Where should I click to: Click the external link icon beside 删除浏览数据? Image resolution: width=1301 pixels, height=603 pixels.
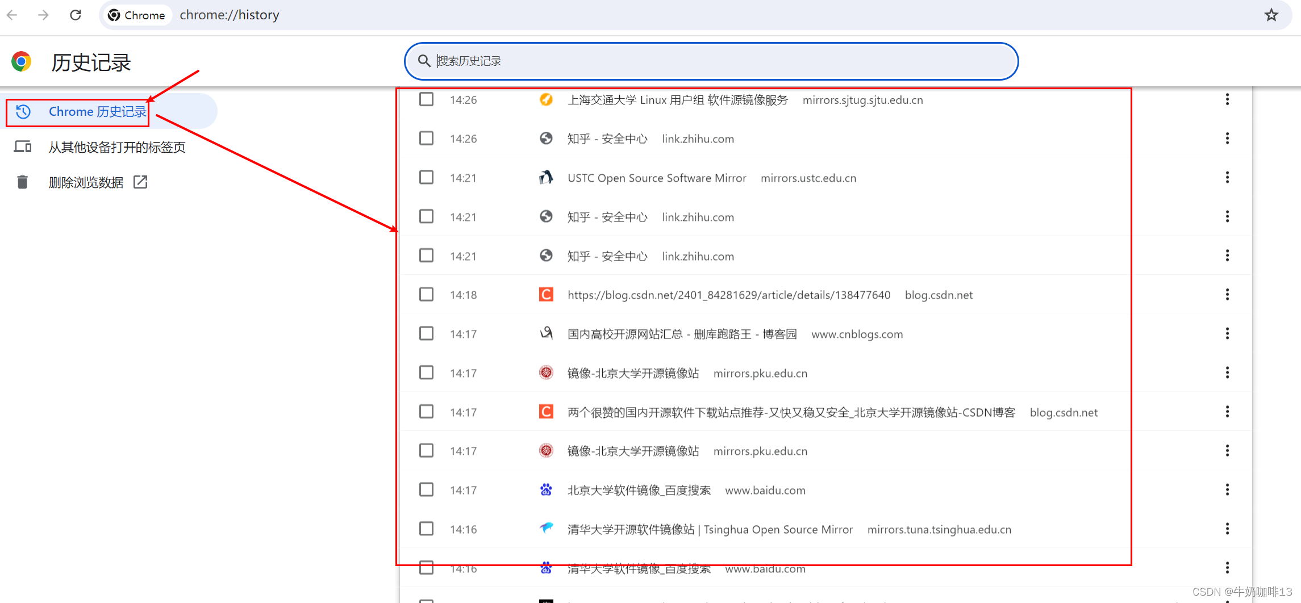click(140, 182)
